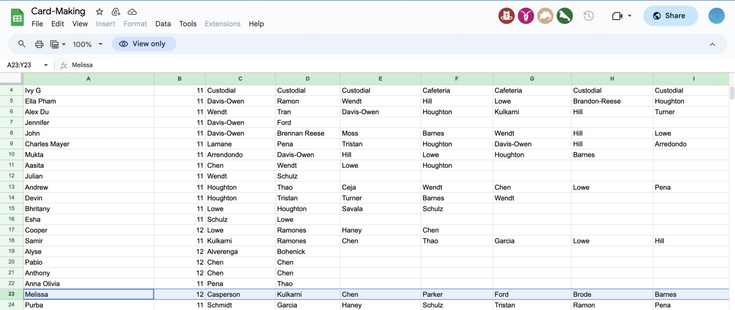Open the File menu
Screen dimensions: 735x310
(37, 24)
